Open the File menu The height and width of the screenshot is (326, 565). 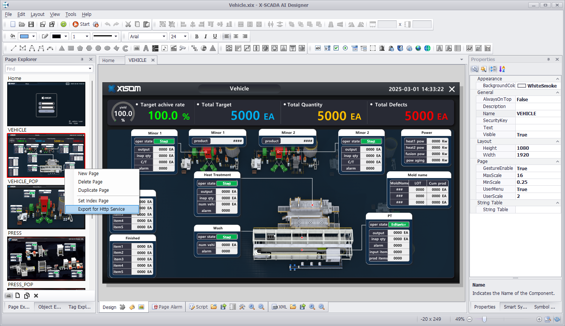coord(8,14)
